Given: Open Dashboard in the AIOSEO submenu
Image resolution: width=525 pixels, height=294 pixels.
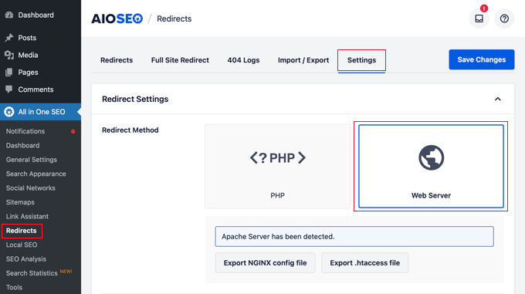Looking at the screenshot, I should [x=22, y=146].
